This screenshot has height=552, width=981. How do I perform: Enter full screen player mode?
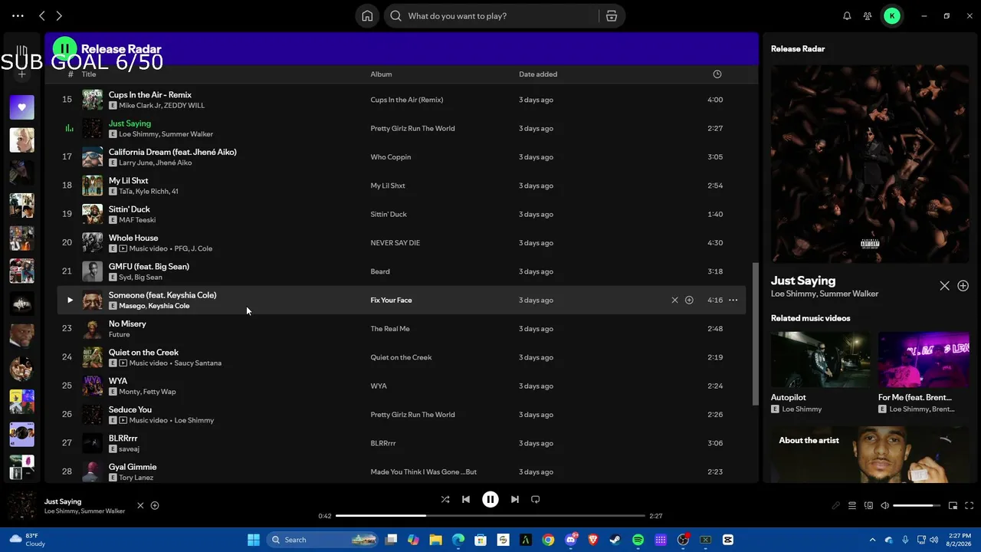click(969, 506)
